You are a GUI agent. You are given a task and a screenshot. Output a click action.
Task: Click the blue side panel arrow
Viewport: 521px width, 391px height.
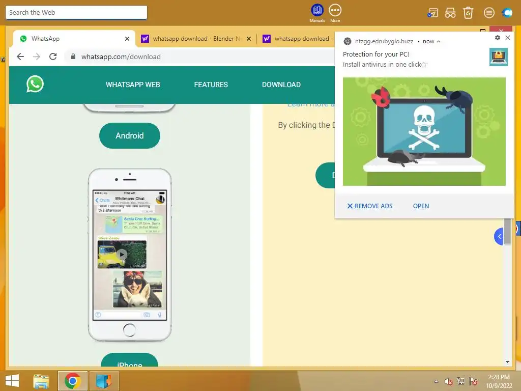[x=499, y=236]
